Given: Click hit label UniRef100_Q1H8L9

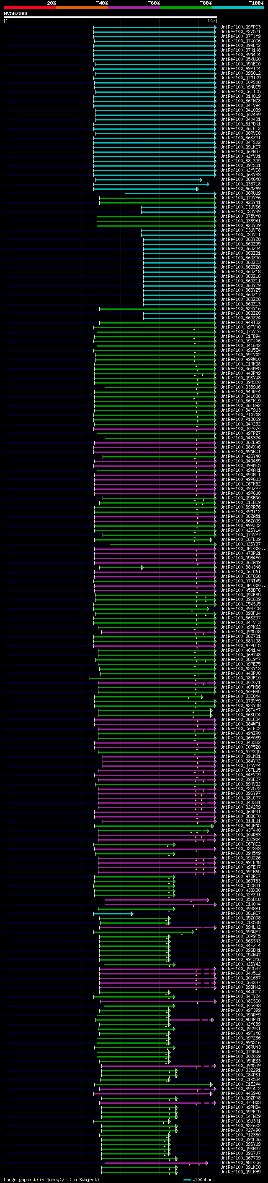Looking at the screenshot, I should click(240, 97).
